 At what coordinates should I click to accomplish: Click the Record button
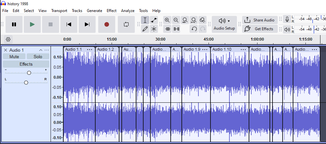106,24
